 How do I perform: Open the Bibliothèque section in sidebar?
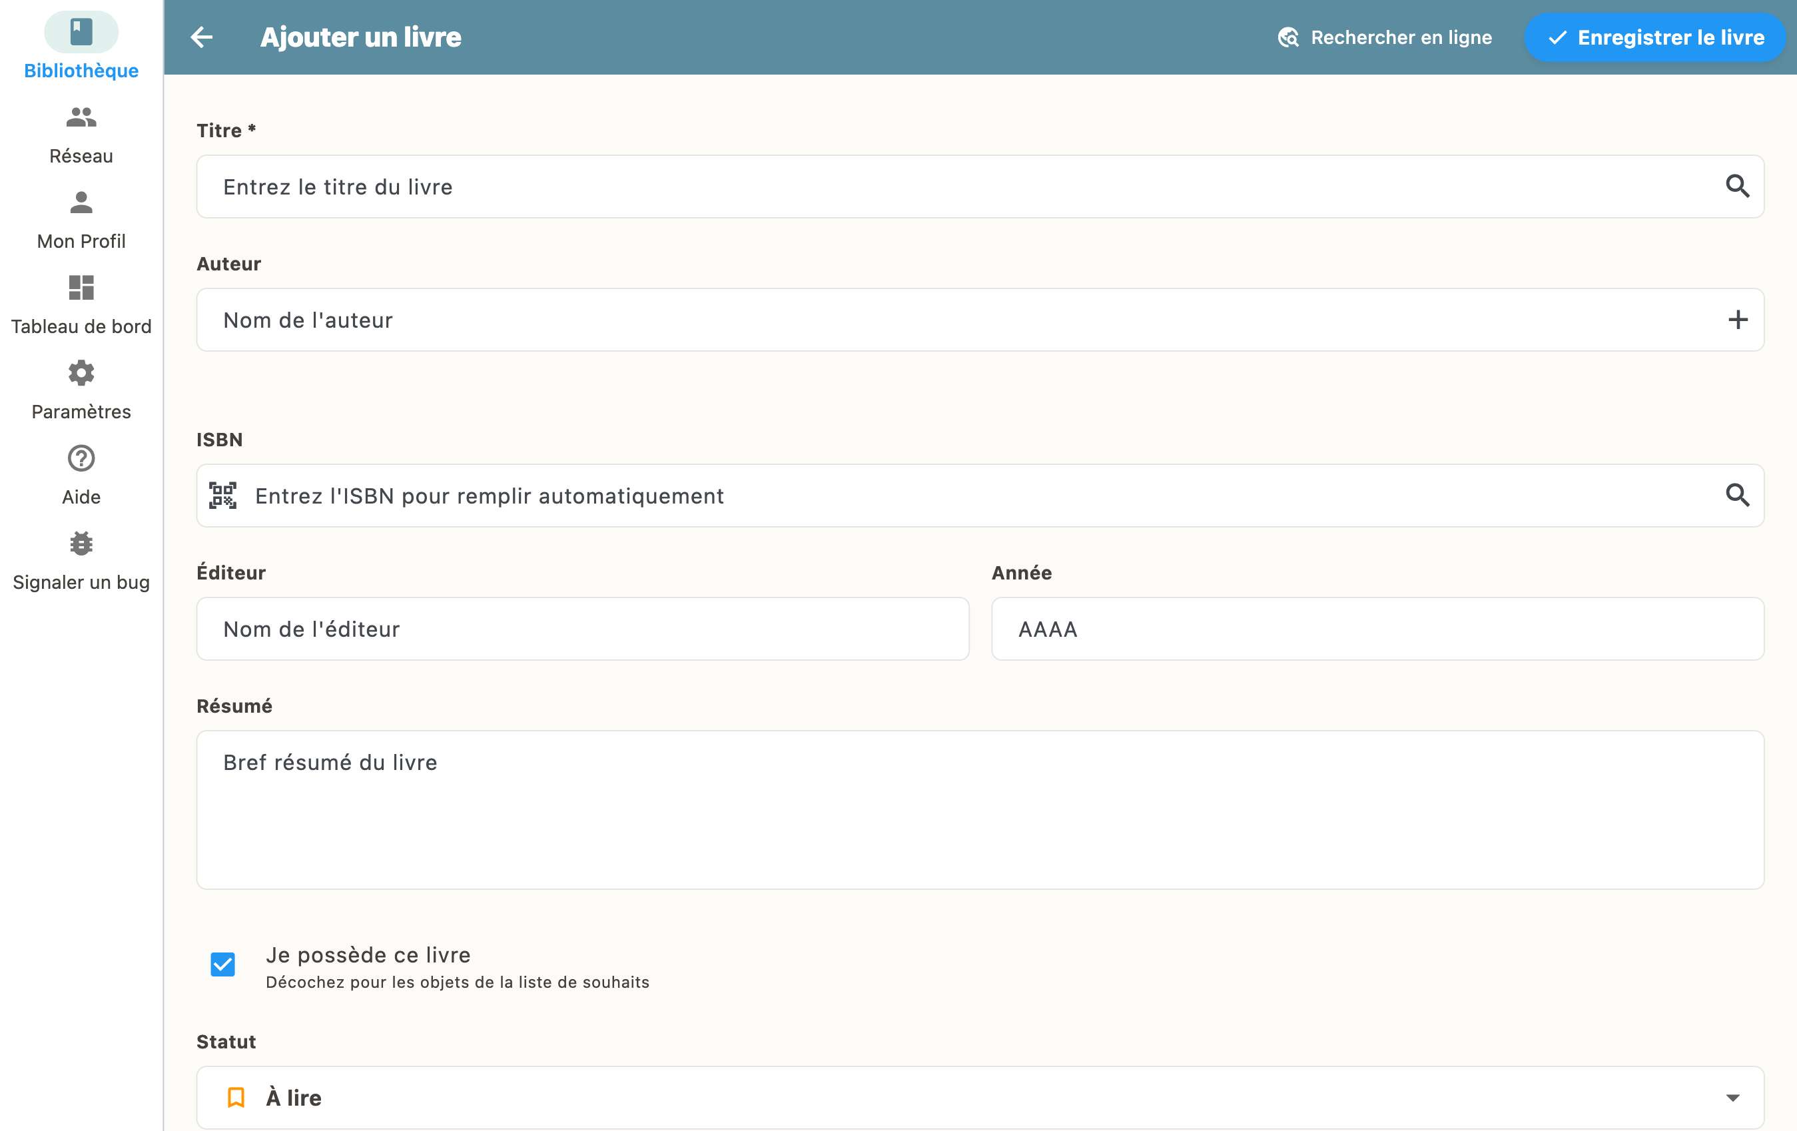pos(80,41)
